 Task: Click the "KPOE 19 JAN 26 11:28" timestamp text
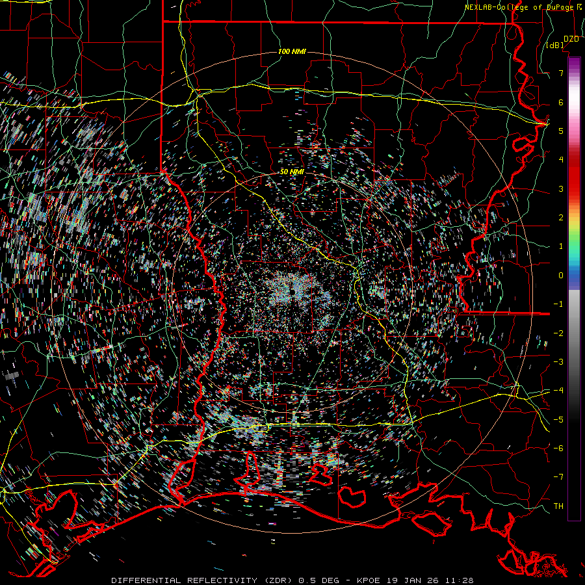tap(415, 580)
